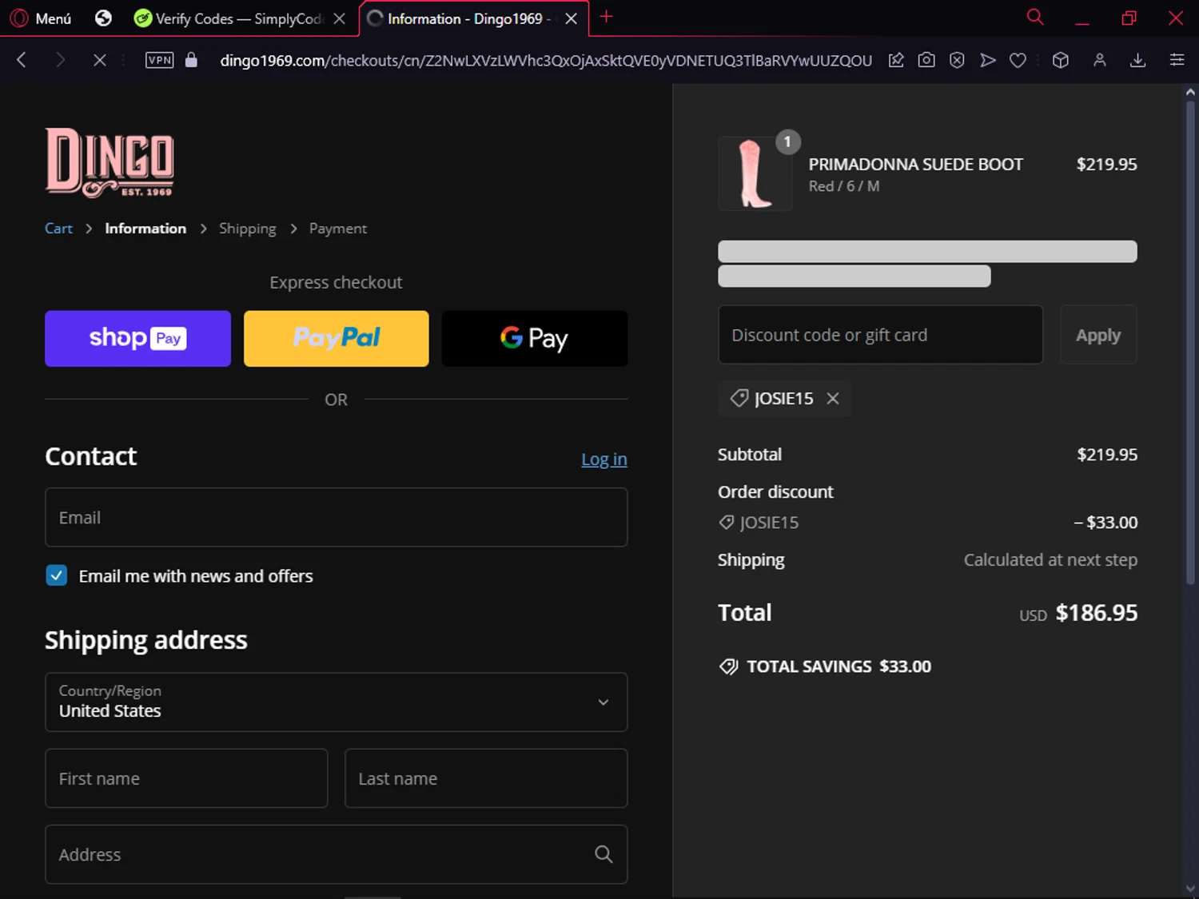Viewport: 1199px width, 899px height.
Task: Open the Country/Region dropdown
Action: point(337,702)
